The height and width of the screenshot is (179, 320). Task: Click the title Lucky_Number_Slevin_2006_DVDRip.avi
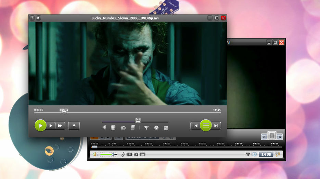(125, 18)
